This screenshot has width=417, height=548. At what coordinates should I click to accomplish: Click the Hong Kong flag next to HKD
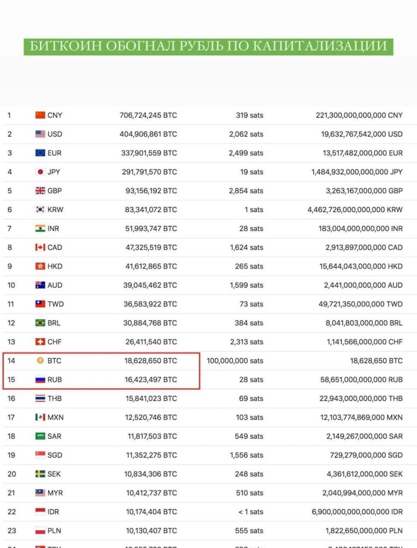[x=40, y=266]
